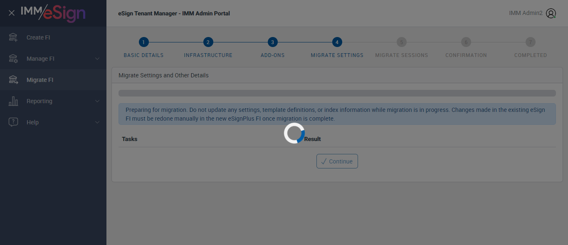This screenshot has width=568, height=245.
Task: Click the Help question bubble icon
Action: (13, 122)
